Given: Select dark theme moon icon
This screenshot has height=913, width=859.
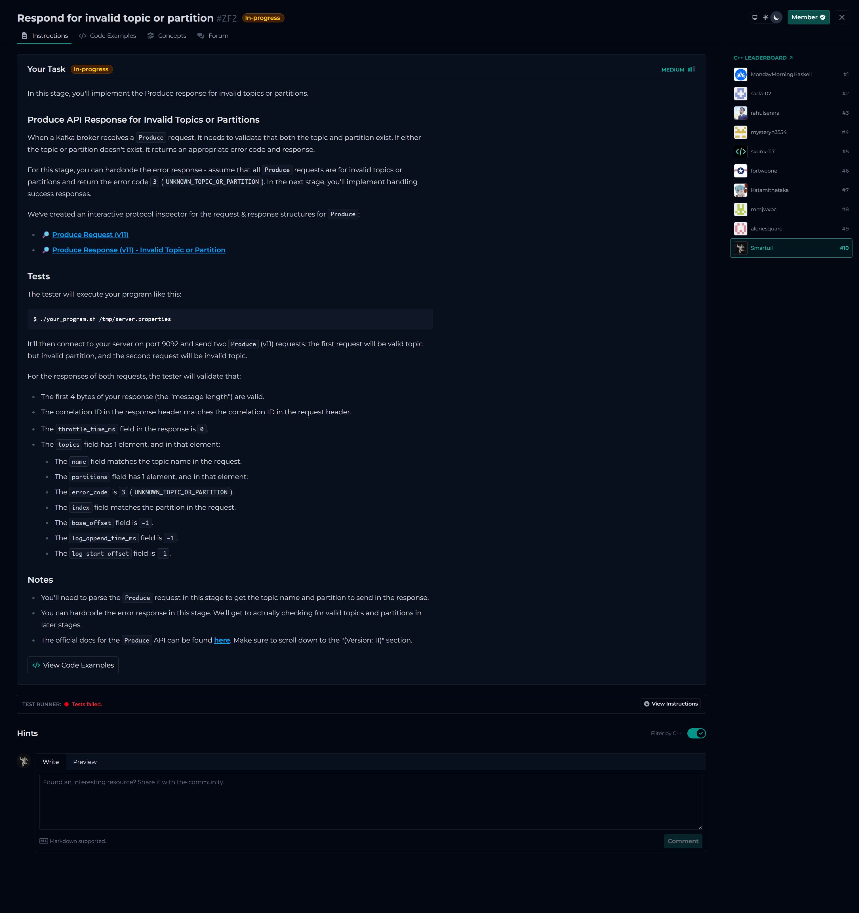Looking at the screenshot, I should pos(776,17).
